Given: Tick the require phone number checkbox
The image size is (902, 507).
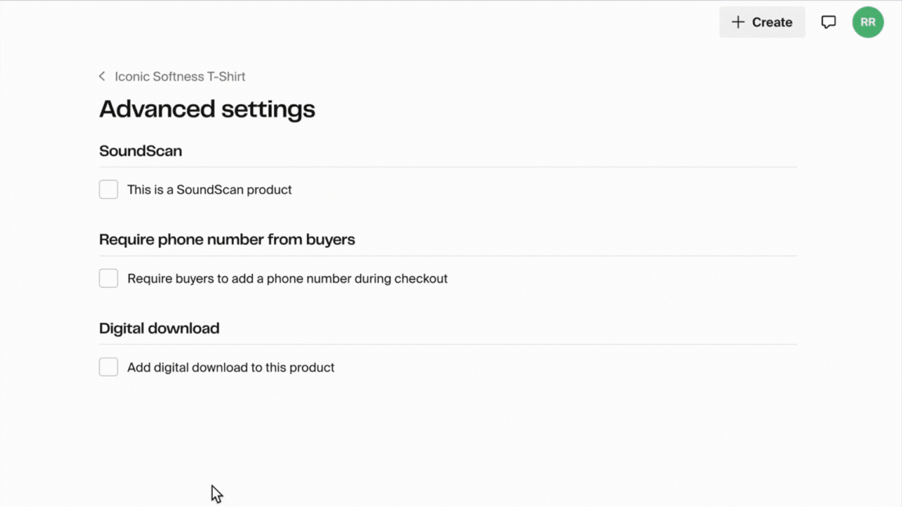Looking at the screenshot, I should click(109, 279).
